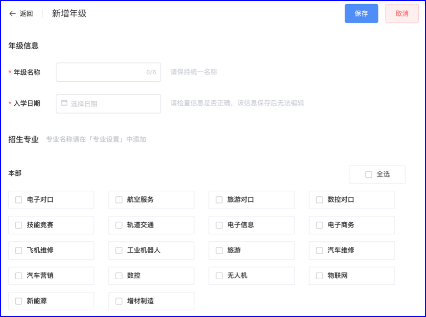
Task: Check the 工业机器人 major
Action: 119,250
